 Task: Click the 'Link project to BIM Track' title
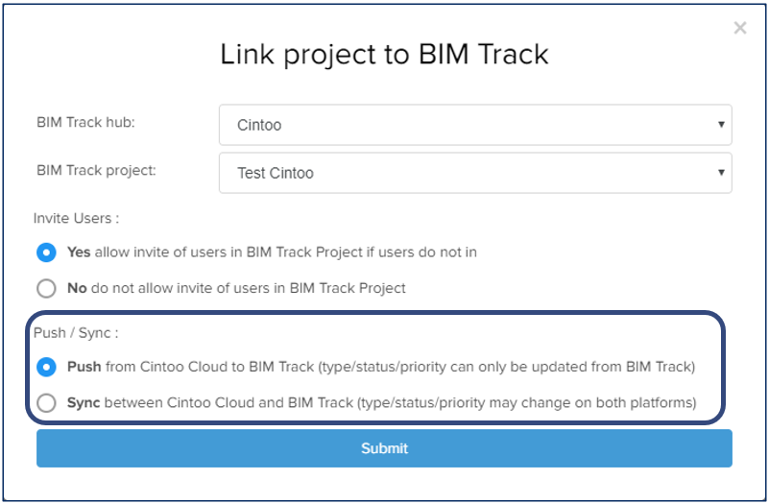coord(384,54)
